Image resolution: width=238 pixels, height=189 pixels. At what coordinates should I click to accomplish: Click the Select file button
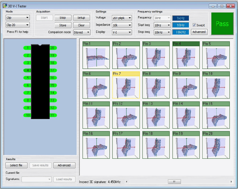16,165
